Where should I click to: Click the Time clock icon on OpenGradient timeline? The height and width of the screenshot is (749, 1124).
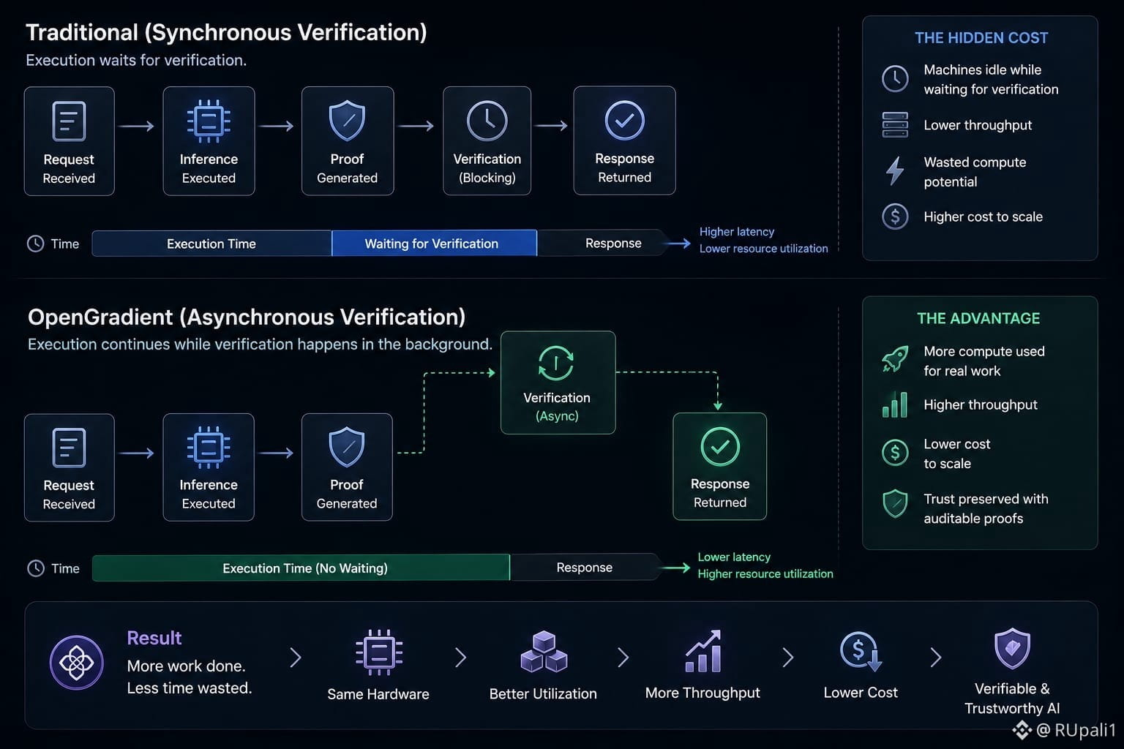35,568
